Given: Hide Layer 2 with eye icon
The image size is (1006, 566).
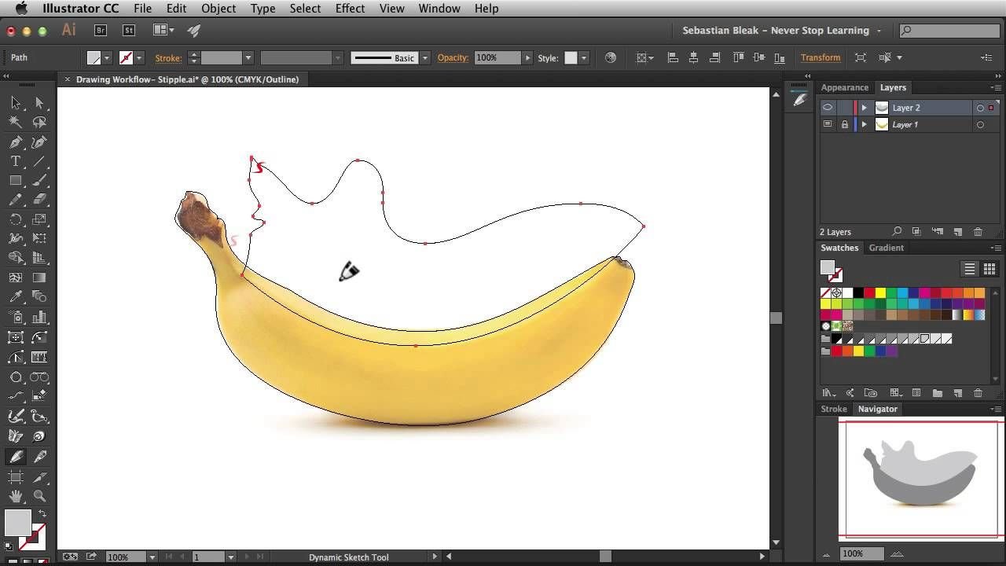Looking at the screenshot, I should point(828,108).
